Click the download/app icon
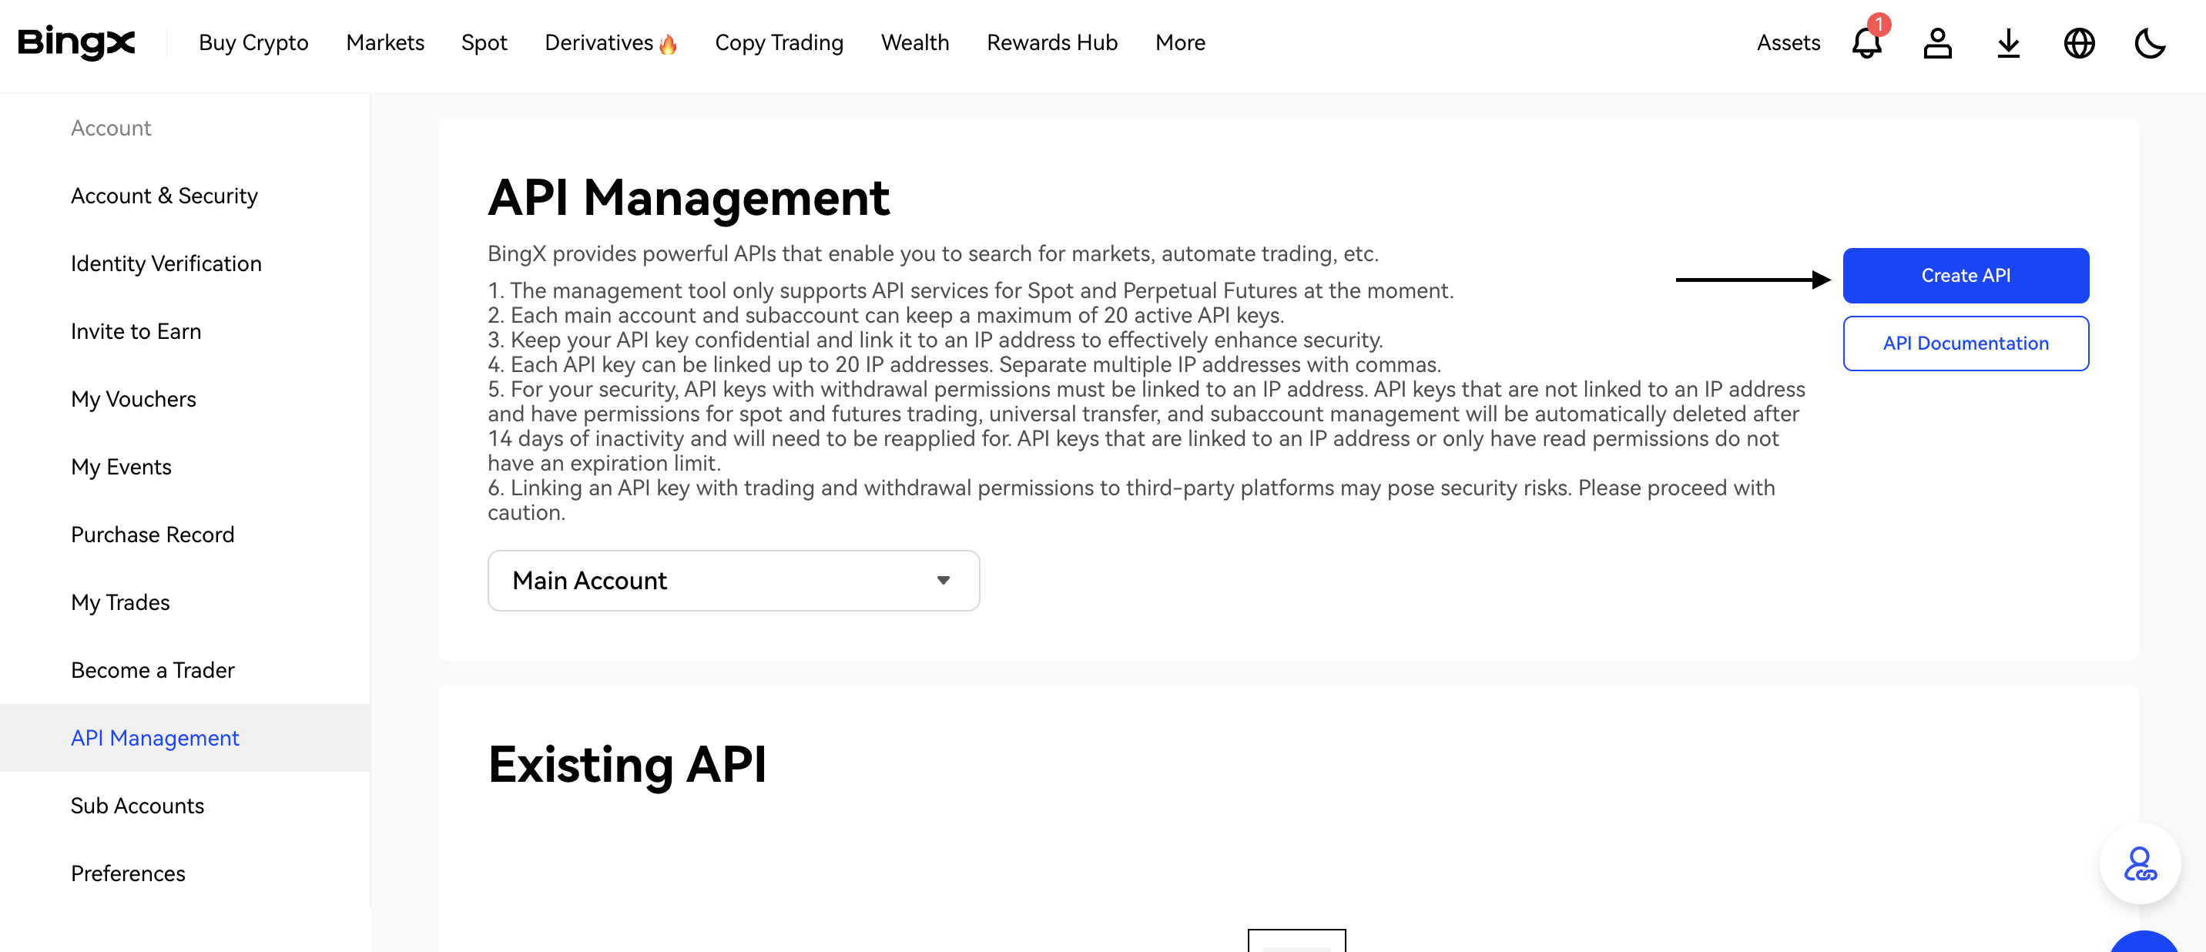Viewport: 2206px width, 952px height. pyautogui.click(x=2009, y=42)
